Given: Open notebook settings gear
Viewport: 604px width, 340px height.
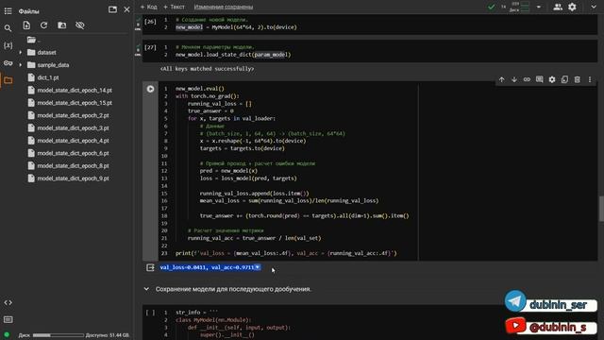Looking at the screenshot, I should pyautogui.click(x=572, y=7).
